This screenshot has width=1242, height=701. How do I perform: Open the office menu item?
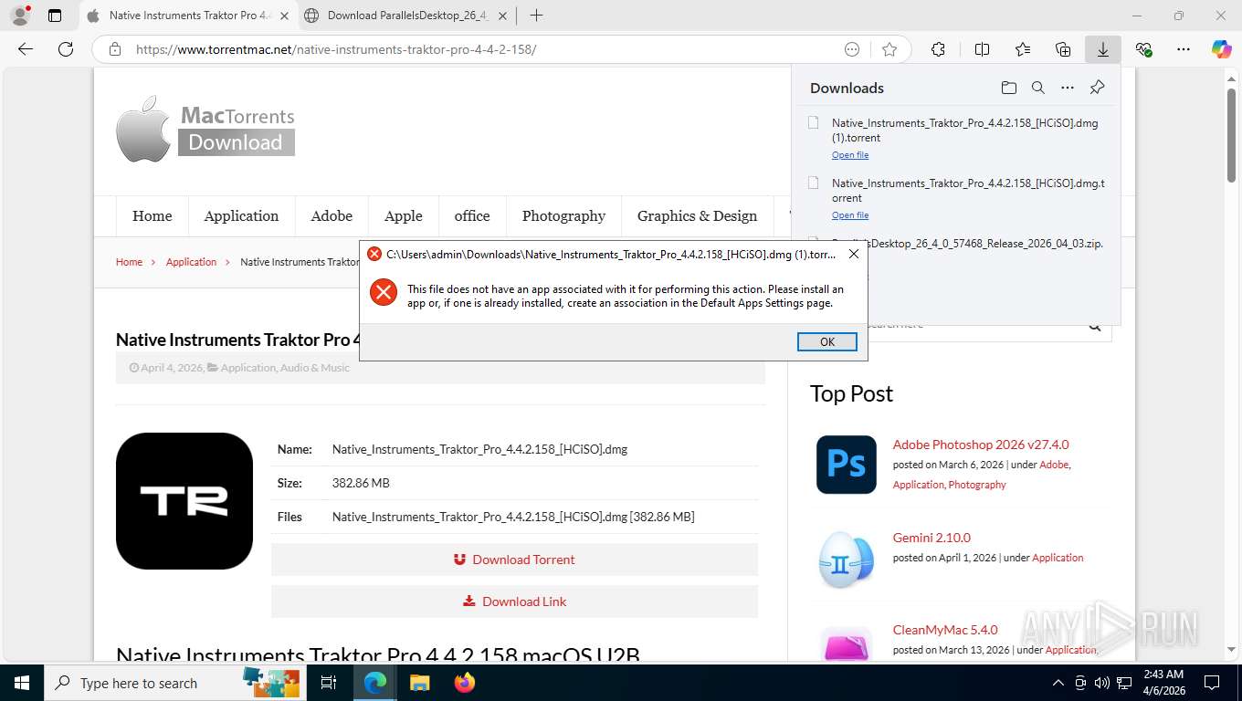[472, 216]
